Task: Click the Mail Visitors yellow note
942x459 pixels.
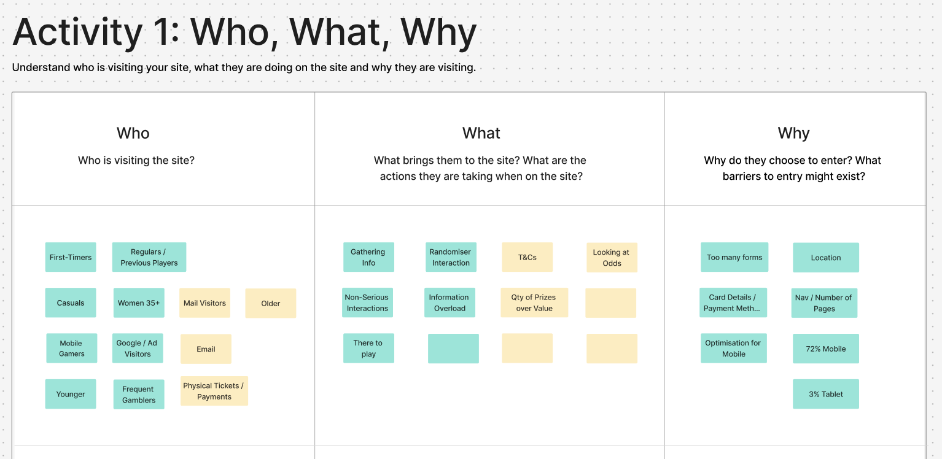Action: (204, 303)
